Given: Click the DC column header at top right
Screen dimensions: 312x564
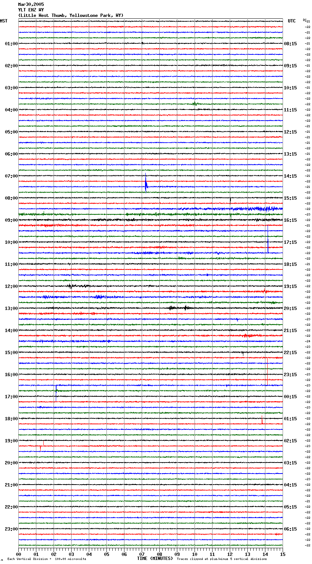Looking at the screenshot, I should [x=305, y=20].
